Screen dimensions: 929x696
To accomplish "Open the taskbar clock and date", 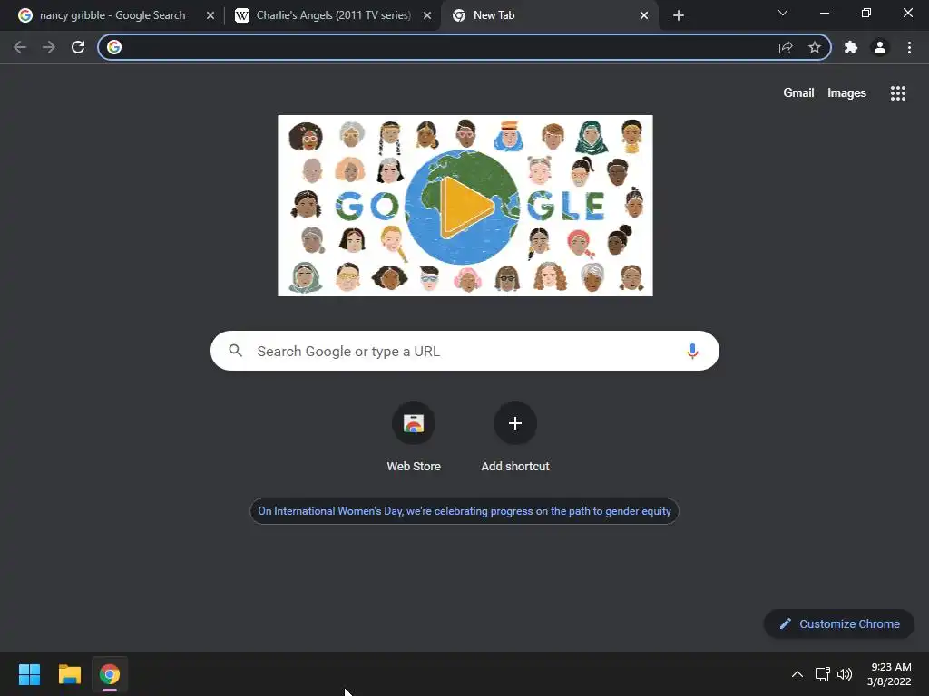I will coord(889,674).
